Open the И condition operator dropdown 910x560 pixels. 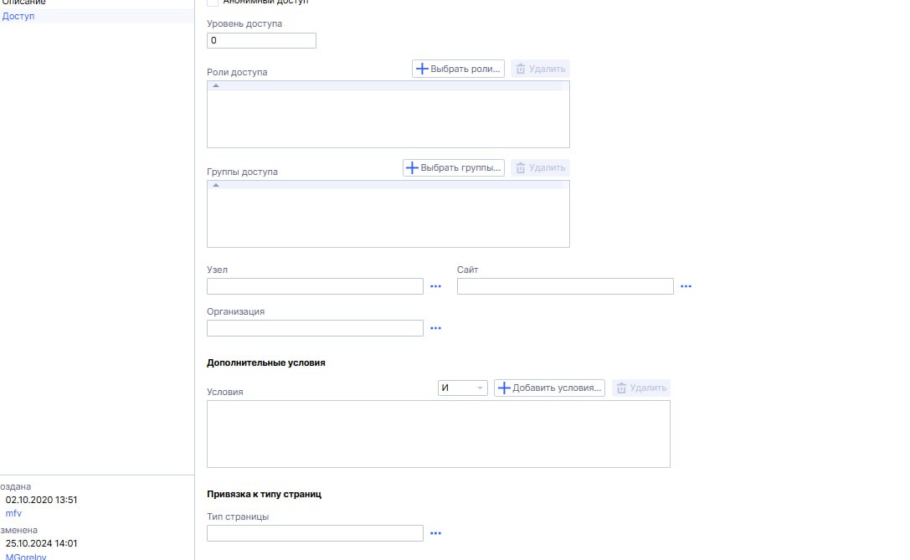pos(462,388)
